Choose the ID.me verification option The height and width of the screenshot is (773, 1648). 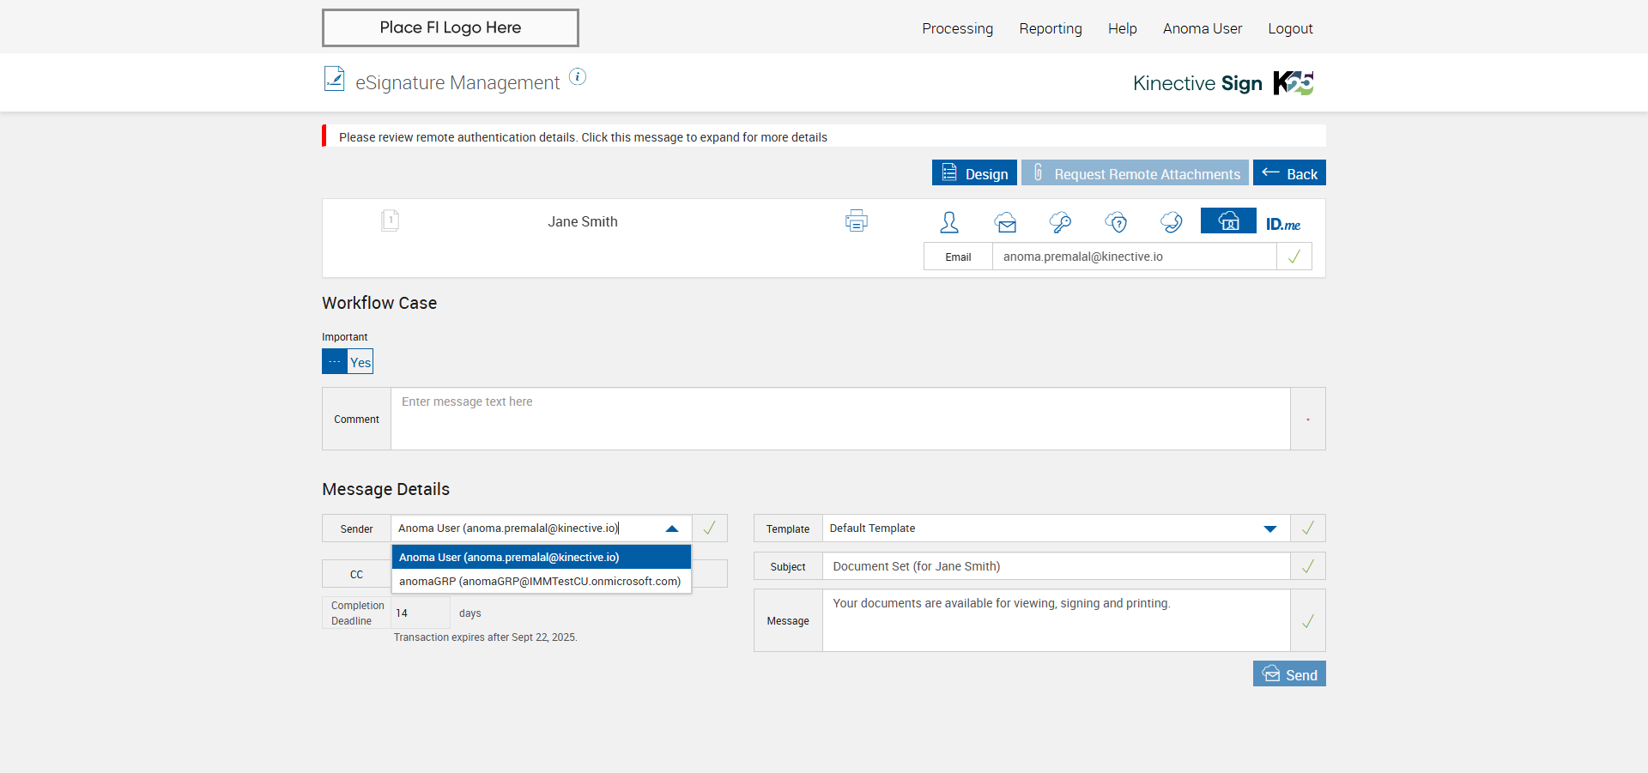coord(1282,224)
